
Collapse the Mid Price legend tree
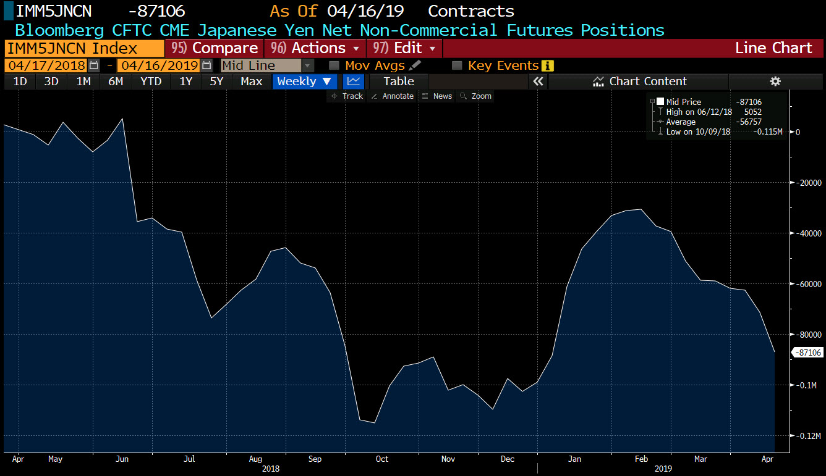click(x=652, y=102)
